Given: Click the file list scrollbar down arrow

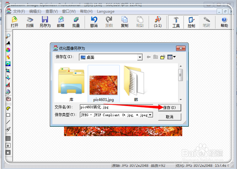Looking at the screenshot, I should click(180, 100).
